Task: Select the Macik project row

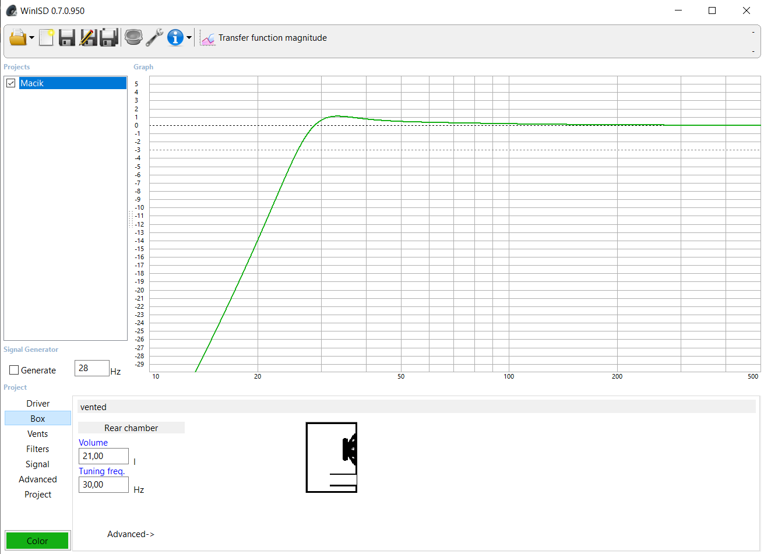Action: 73,83
